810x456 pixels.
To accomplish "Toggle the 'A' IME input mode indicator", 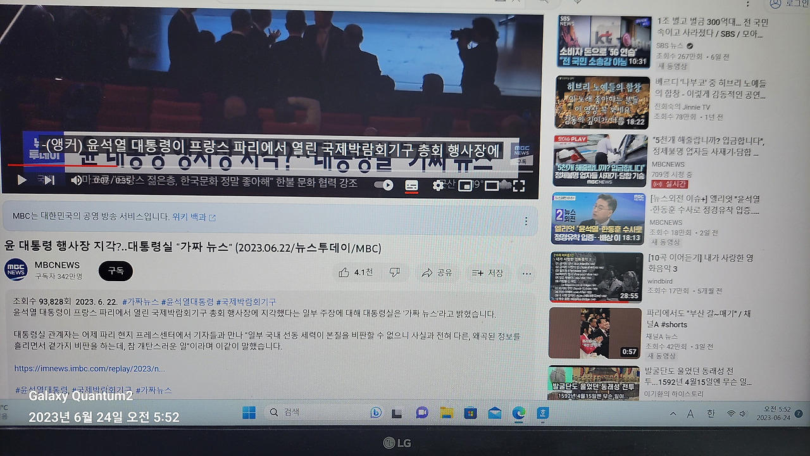I will pos(690,414).
